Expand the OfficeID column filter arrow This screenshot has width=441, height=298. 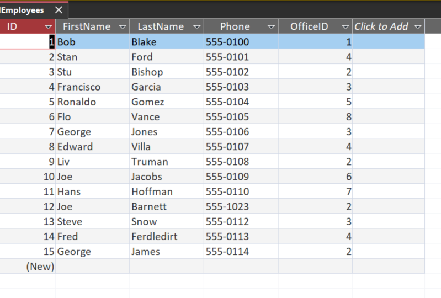click(x=345, y=26)
